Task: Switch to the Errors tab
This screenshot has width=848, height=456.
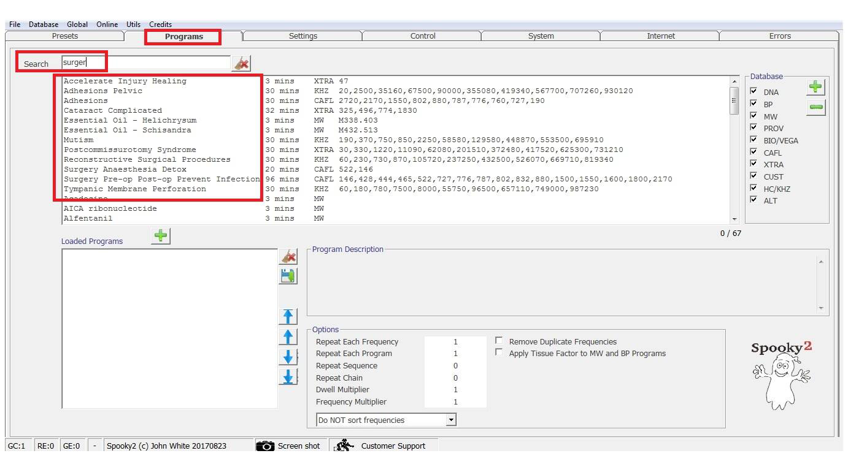Action: 780,36
